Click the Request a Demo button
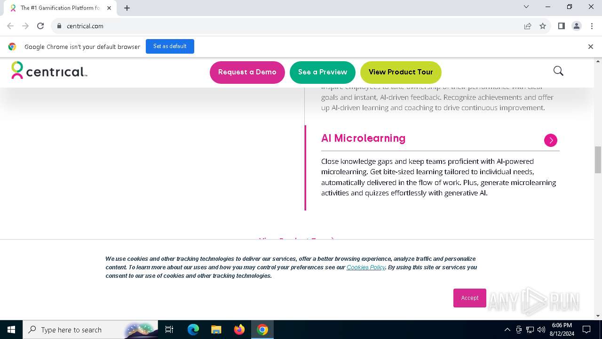Image resolution: width=602 pixels, height=339 pixels. [x=247, y=72]
